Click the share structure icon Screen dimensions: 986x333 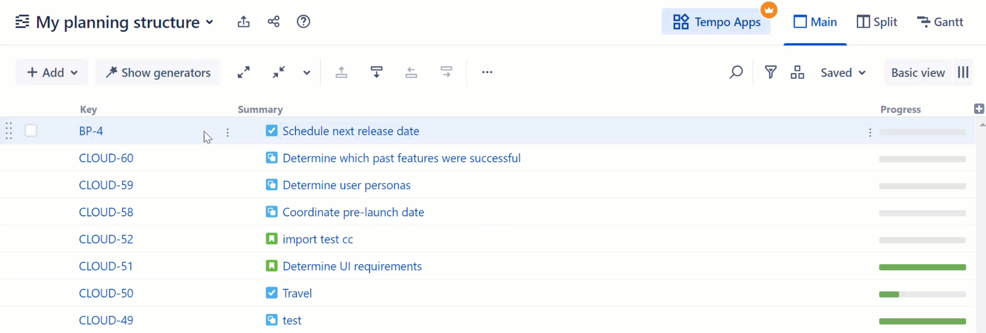pos(274,22)
